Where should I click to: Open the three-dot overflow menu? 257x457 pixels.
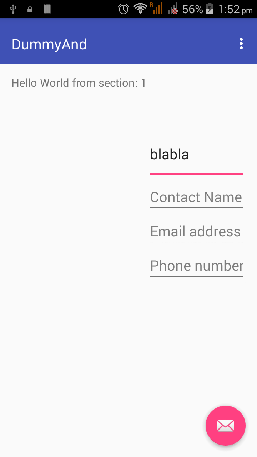pyautogui.click(x=241, y=44)
